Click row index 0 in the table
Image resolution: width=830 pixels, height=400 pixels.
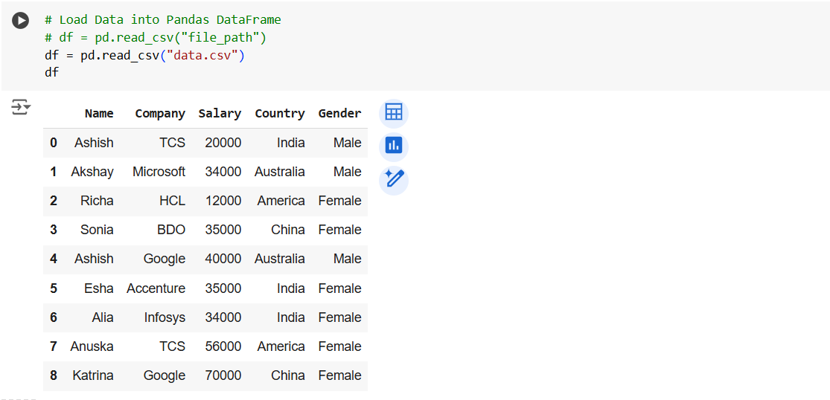click(x=54, y=143)
